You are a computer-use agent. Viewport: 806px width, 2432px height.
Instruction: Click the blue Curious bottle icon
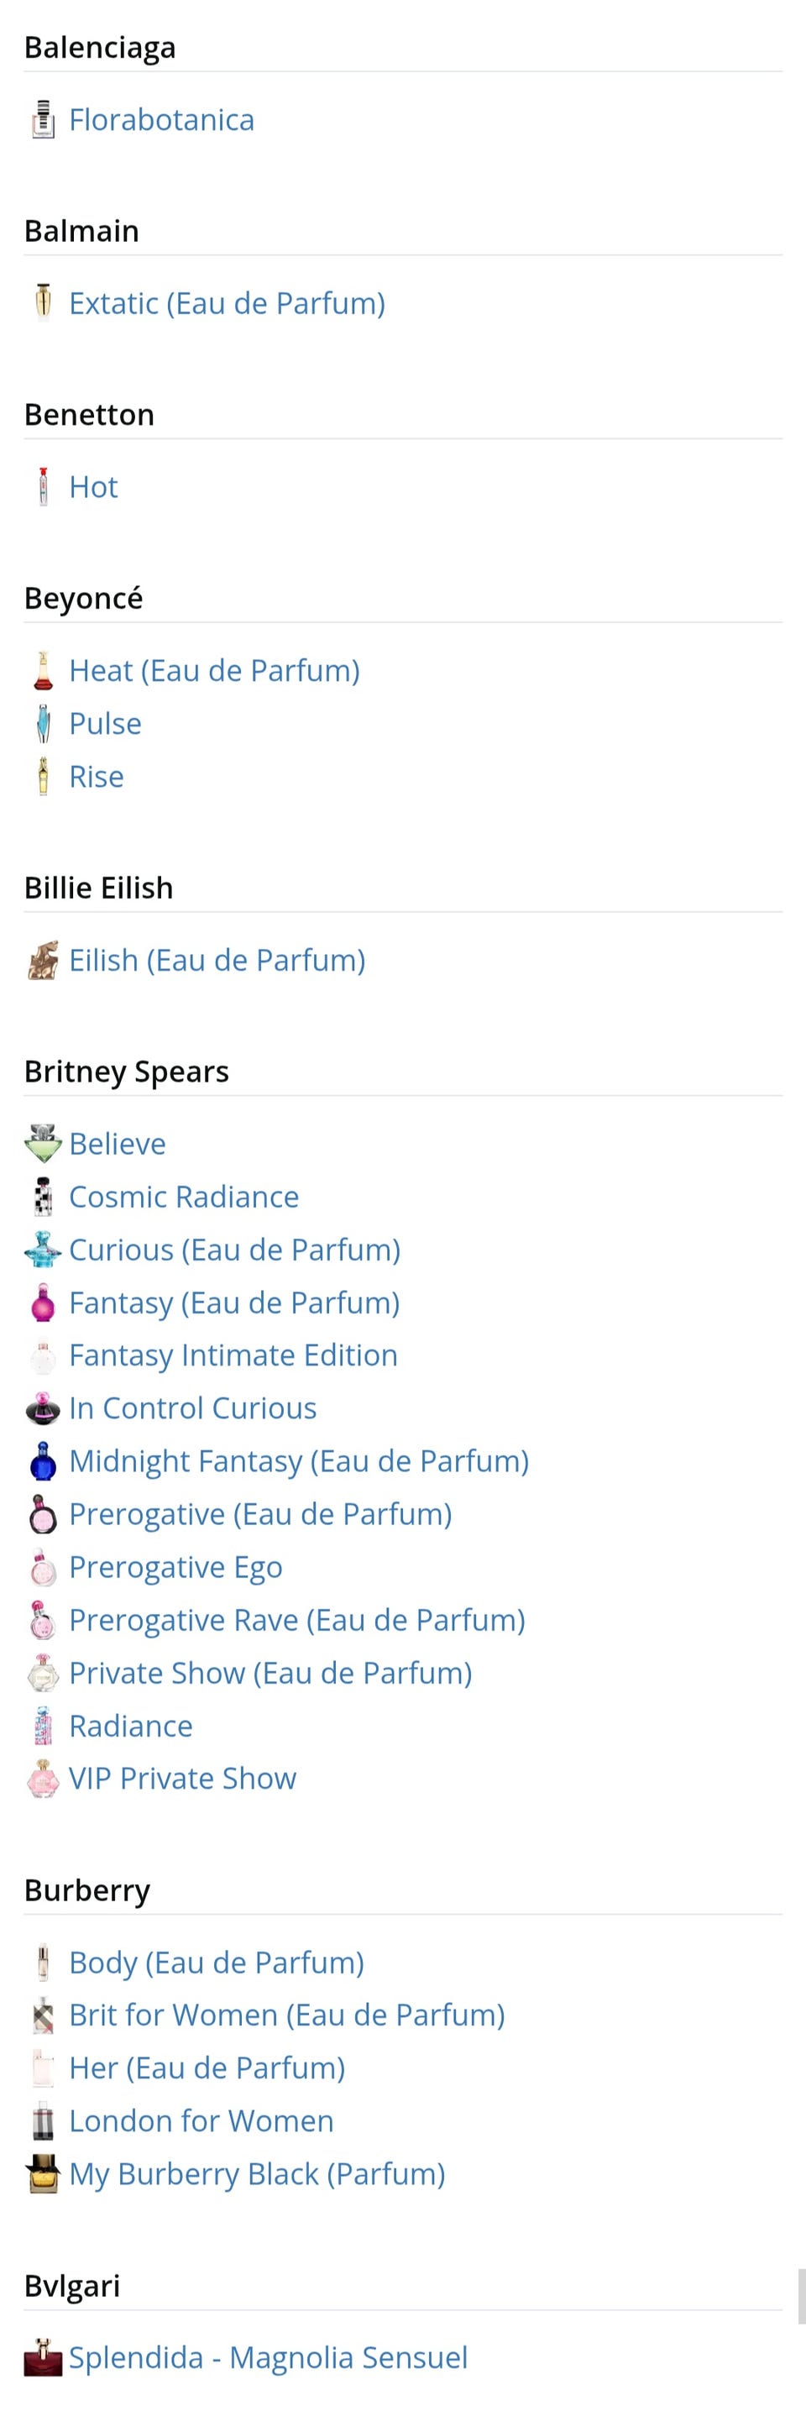[x=43, y=1249]
